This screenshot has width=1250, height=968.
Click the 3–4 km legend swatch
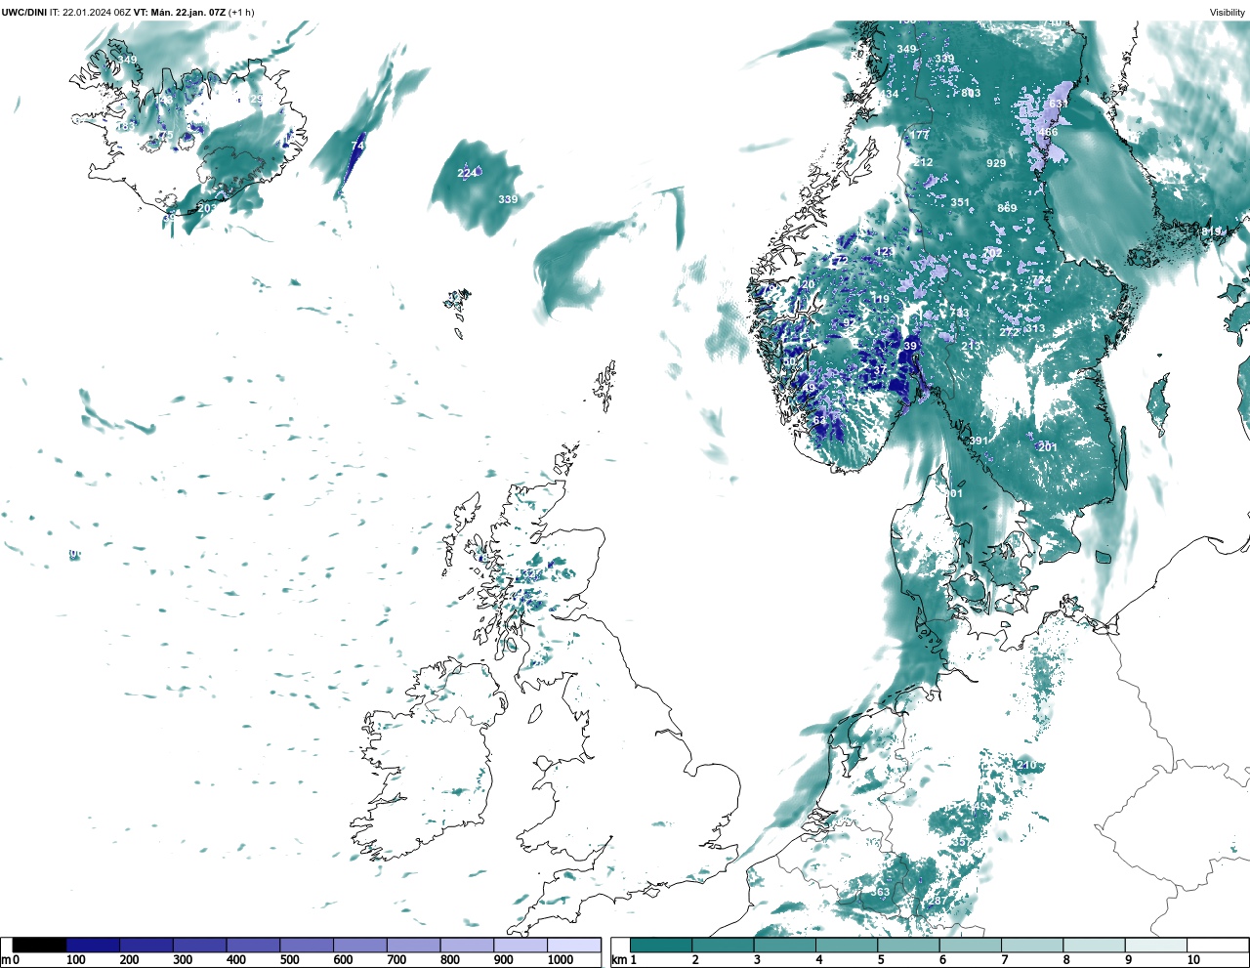(x=785, y=946)
